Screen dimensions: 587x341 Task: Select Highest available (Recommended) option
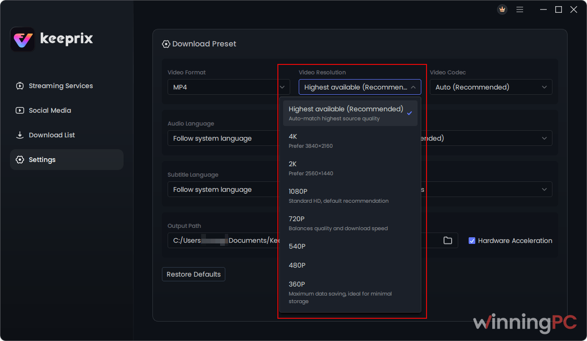tap(350, 113)
